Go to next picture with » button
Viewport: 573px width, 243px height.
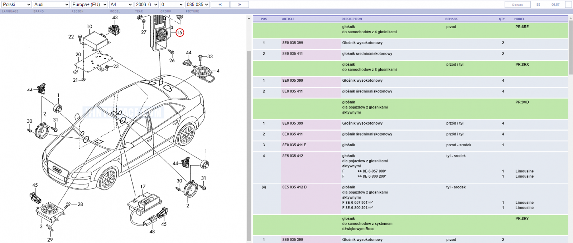point(239,5)
